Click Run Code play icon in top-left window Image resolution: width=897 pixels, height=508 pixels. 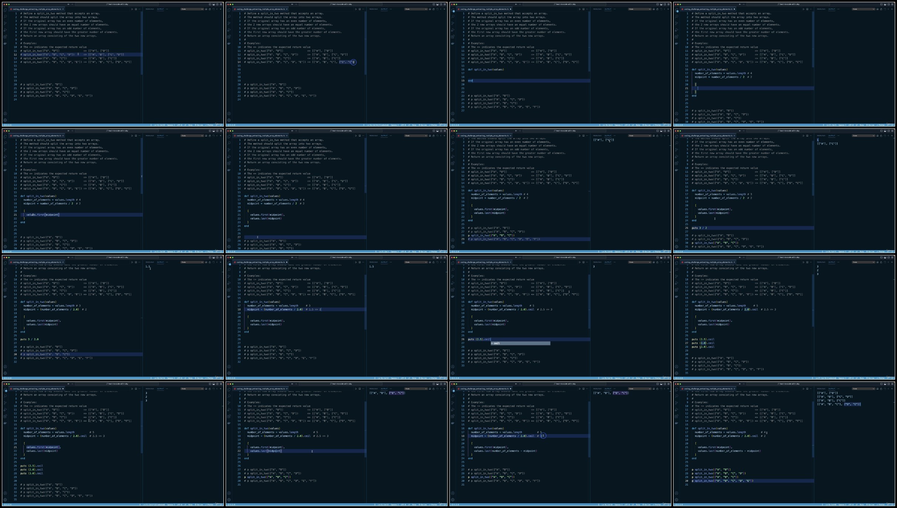pos(132,9)
